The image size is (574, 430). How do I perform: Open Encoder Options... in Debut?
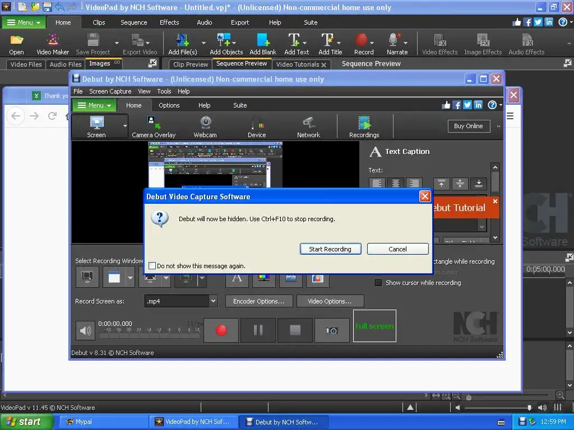pos(259,301)
